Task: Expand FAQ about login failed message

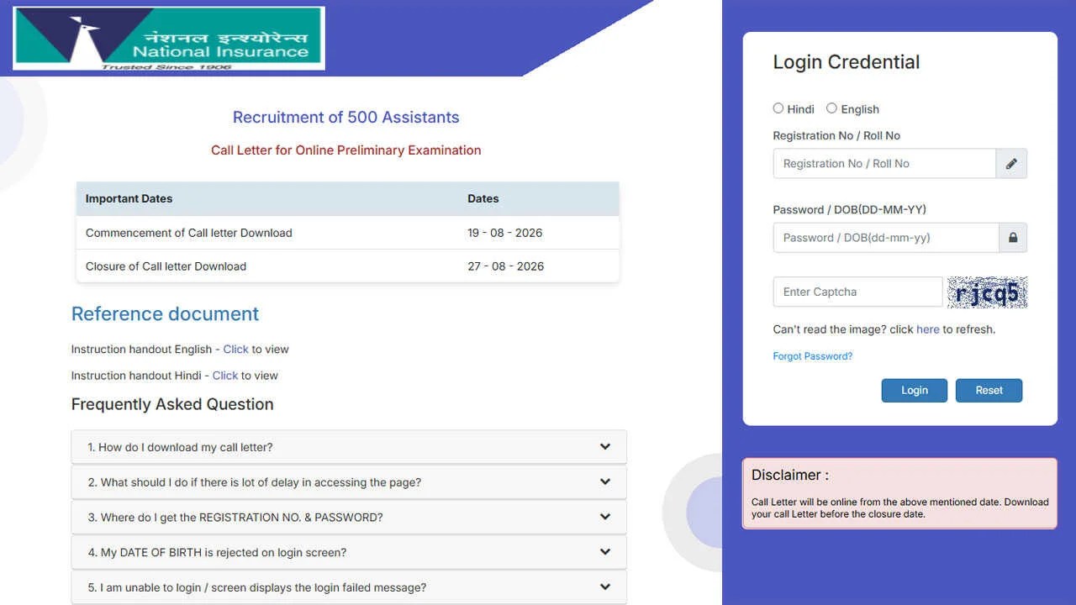Action: [349, 587]
